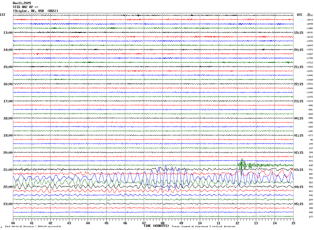
Task: Click the green earthquake burst near minute 12
Action: point(242,164)
